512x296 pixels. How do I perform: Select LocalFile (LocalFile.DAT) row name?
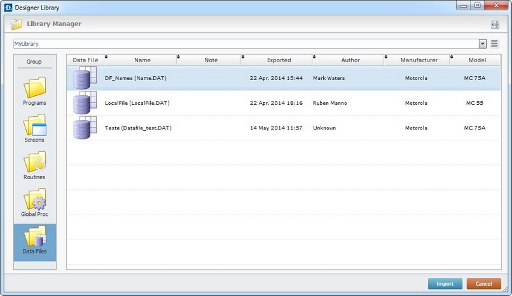pos(137,103)
